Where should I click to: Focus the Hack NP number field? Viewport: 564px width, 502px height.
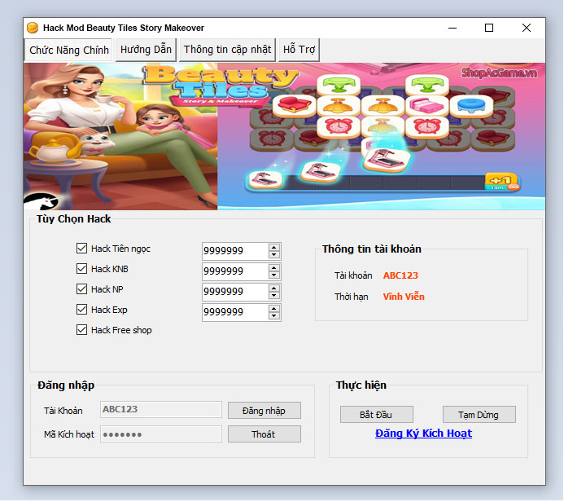[x=235, y=292]
